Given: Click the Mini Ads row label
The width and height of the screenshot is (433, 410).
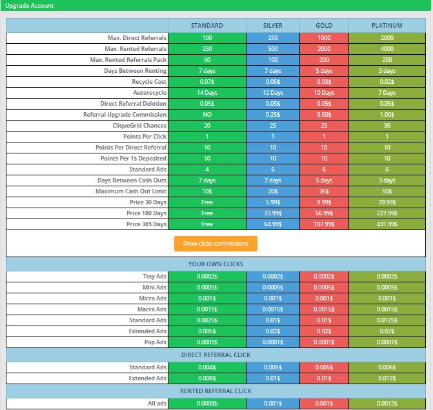Looking at the screenshot, I should pos(154,288).
